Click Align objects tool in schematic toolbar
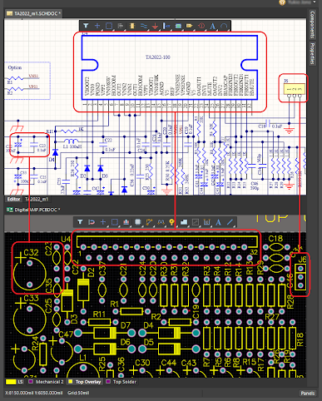 point(121,26)
